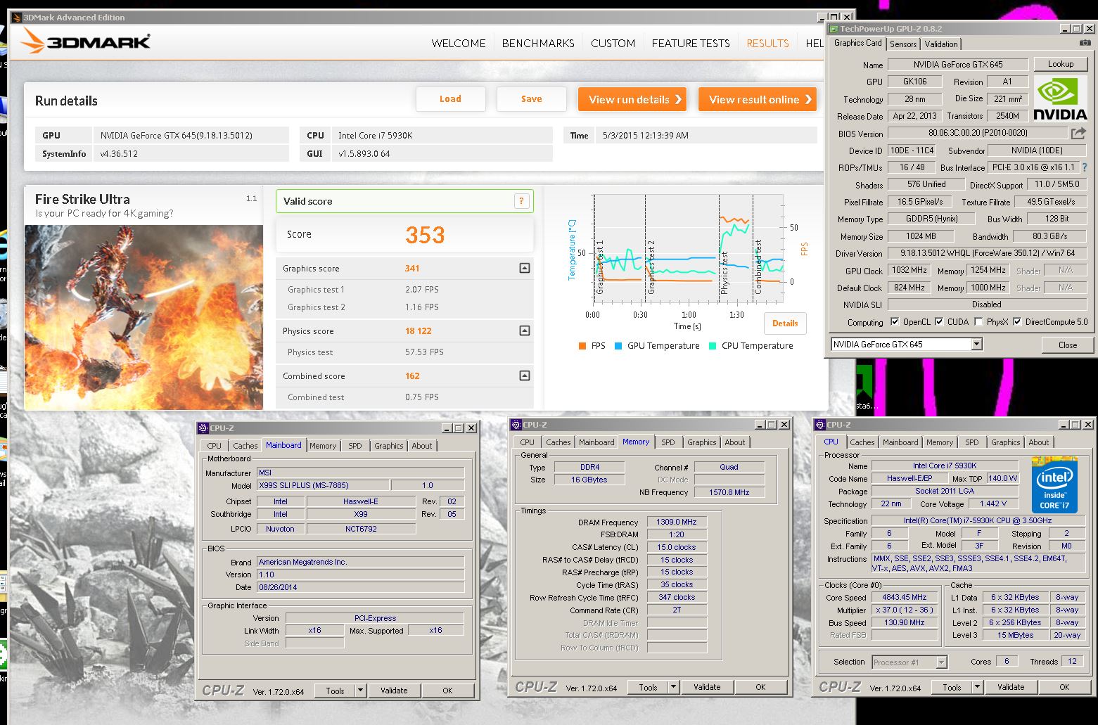Click the Mainboard CPU-Z window title icon
1098x725 pixels.
(x=203, y=428)
